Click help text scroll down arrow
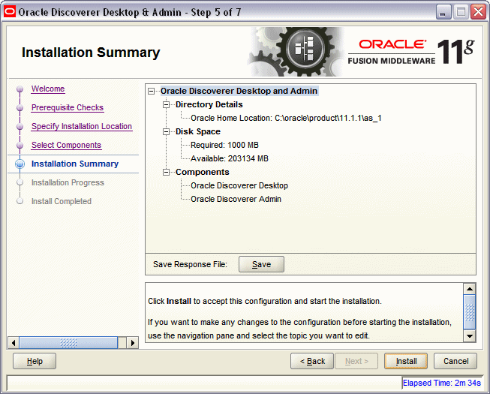 tap(470, 336)
